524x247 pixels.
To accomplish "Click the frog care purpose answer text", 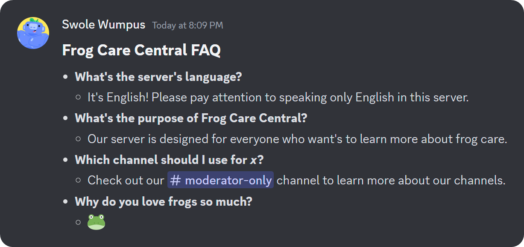I will coord(297,138).
